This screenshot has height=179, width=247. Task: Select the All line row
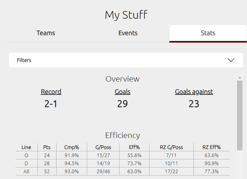tap(123, 171)
